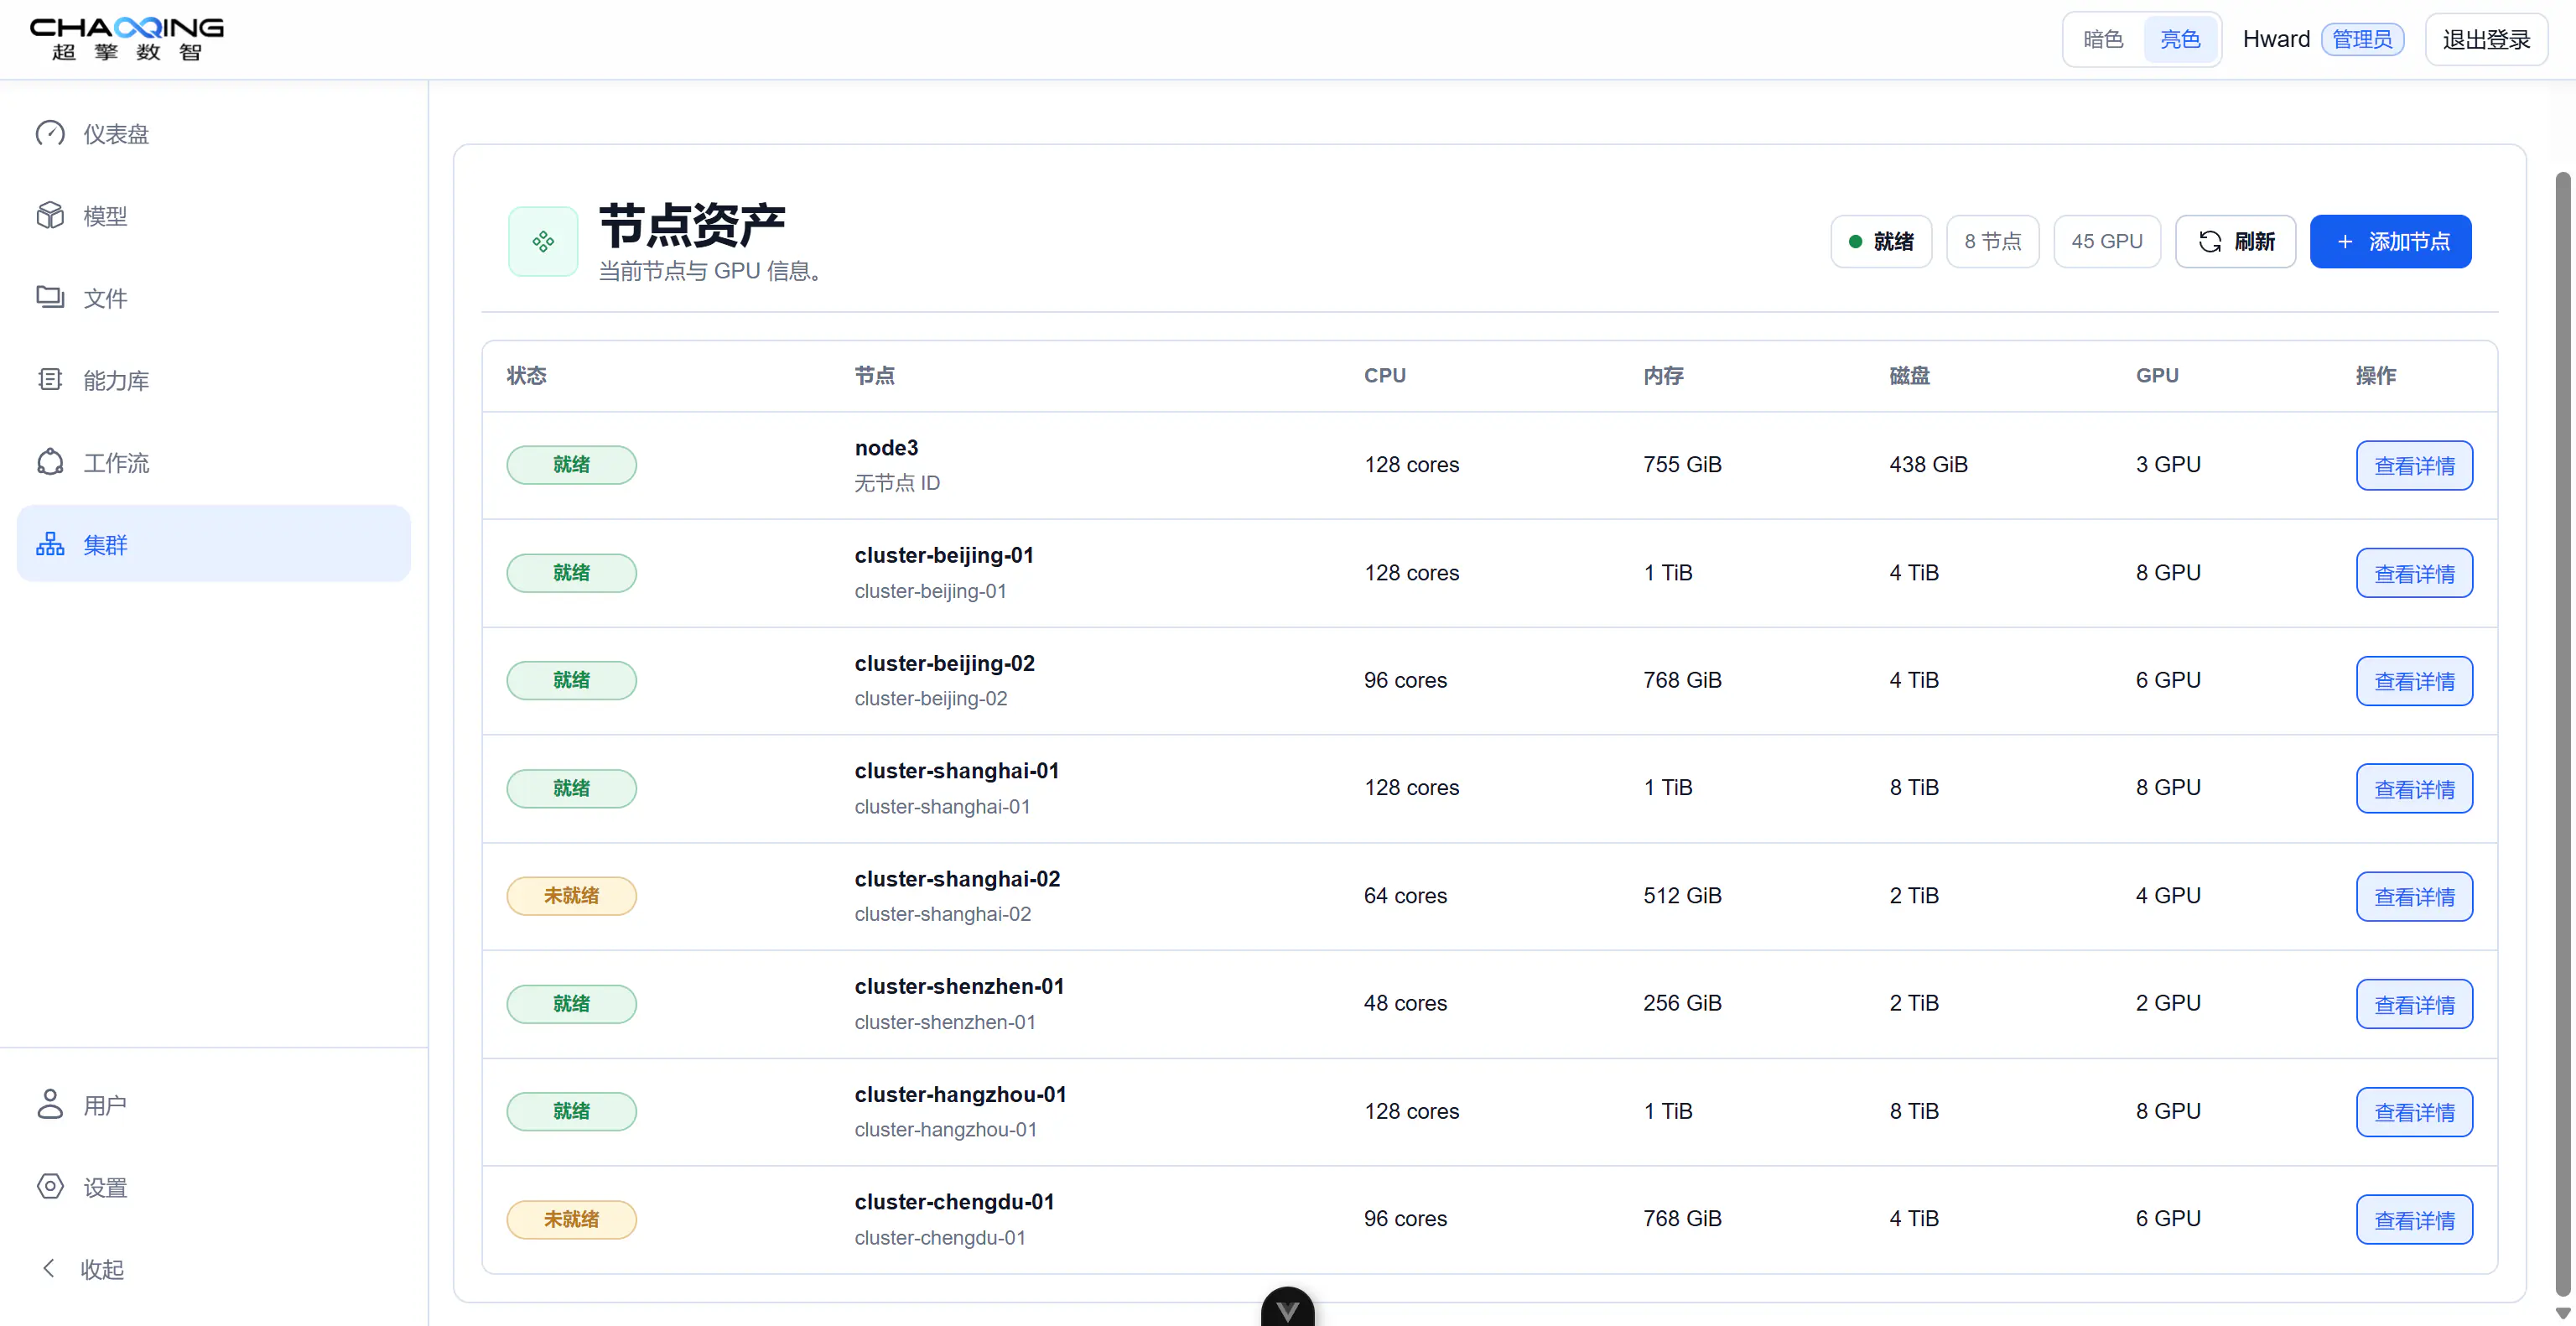The image size is (2576, 1326).
Task: Open 查看详情 for cluster-hangzhou-01
Action: click(2414, 1112)
